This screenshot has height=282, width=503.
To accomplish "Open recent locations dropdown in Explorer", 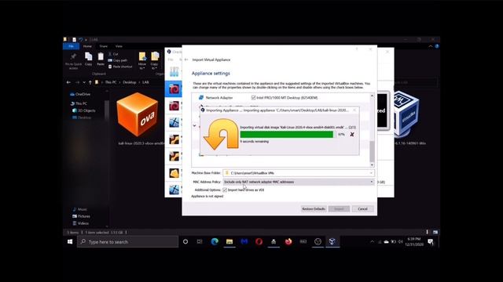I will (84, 82).
